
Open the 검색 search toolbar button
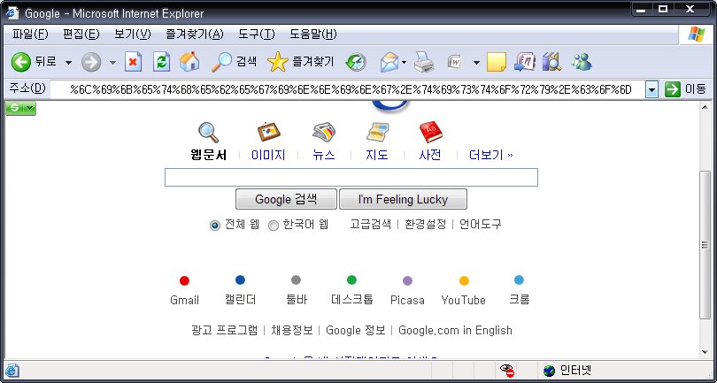[234, 62]
